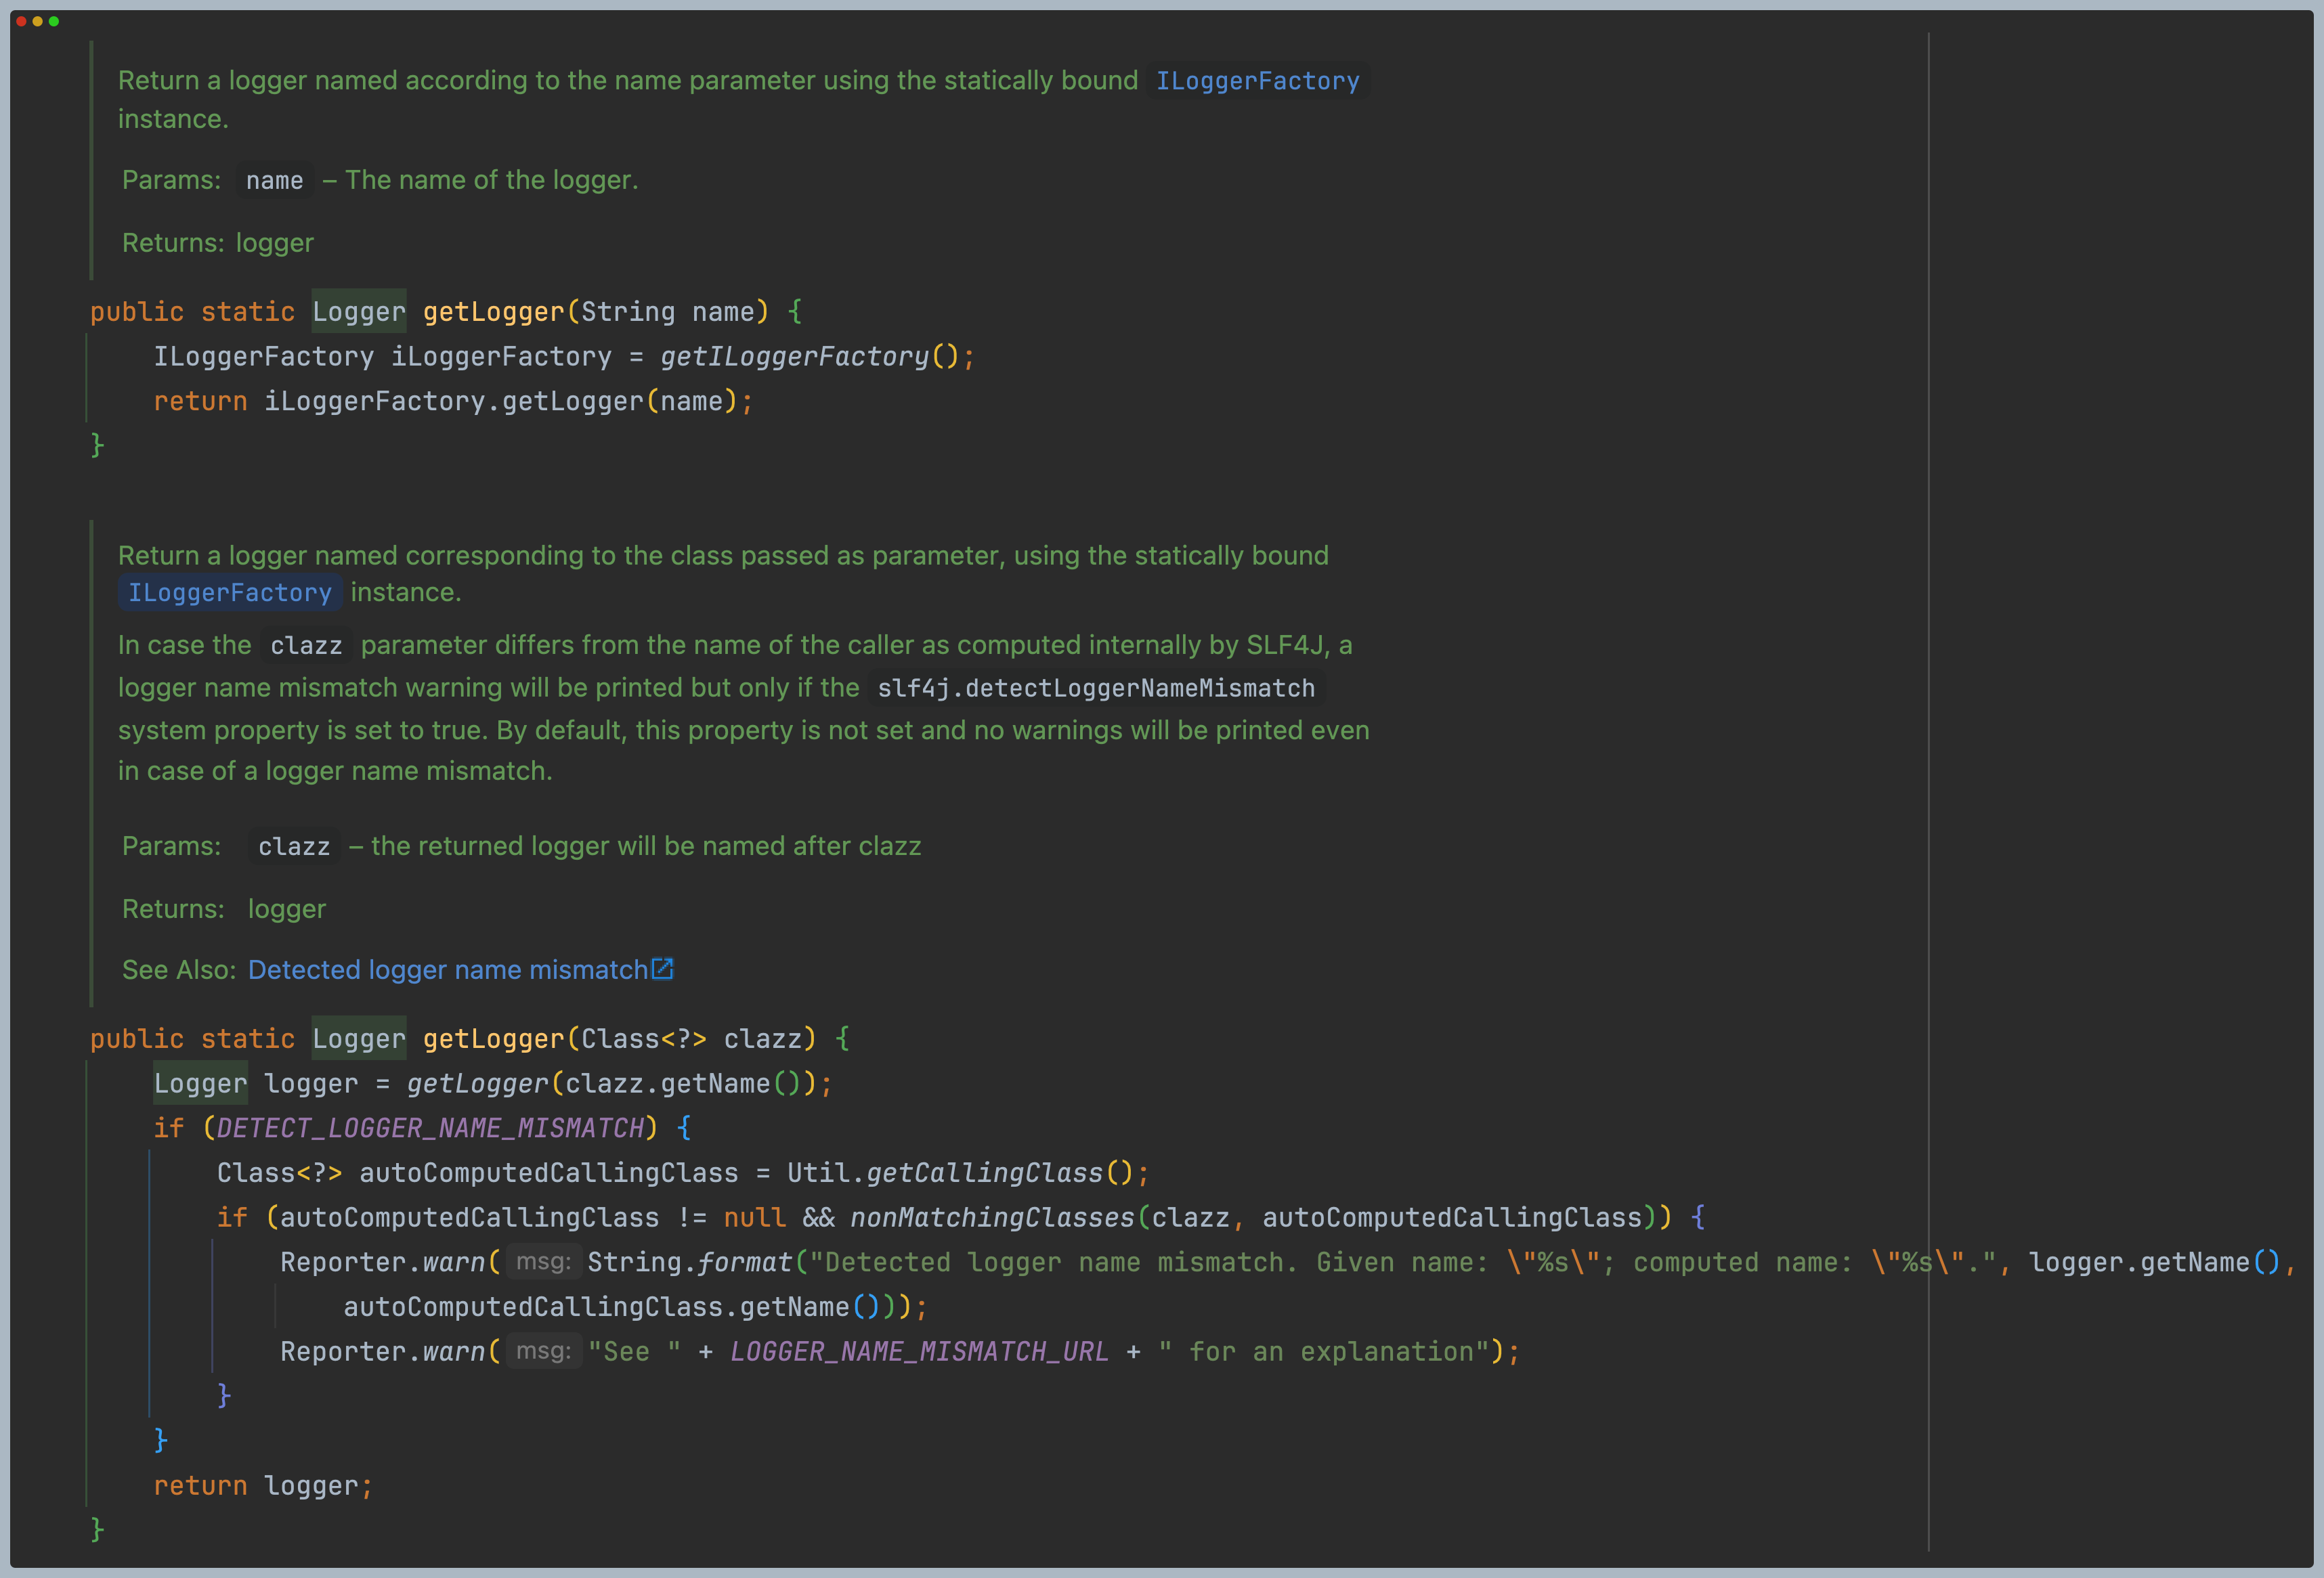
Task: Click external-link icon after 'Detected logger name mismatch'
Action: pyautogui.click(x=662, y=968)
